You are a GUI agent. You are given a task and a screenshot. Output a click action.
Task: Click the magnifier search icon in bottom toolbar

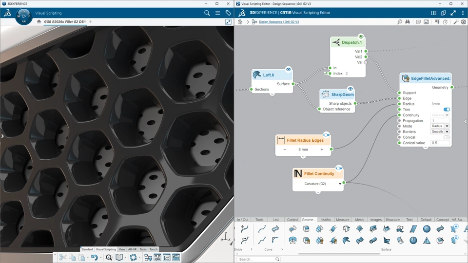point(109,257)
